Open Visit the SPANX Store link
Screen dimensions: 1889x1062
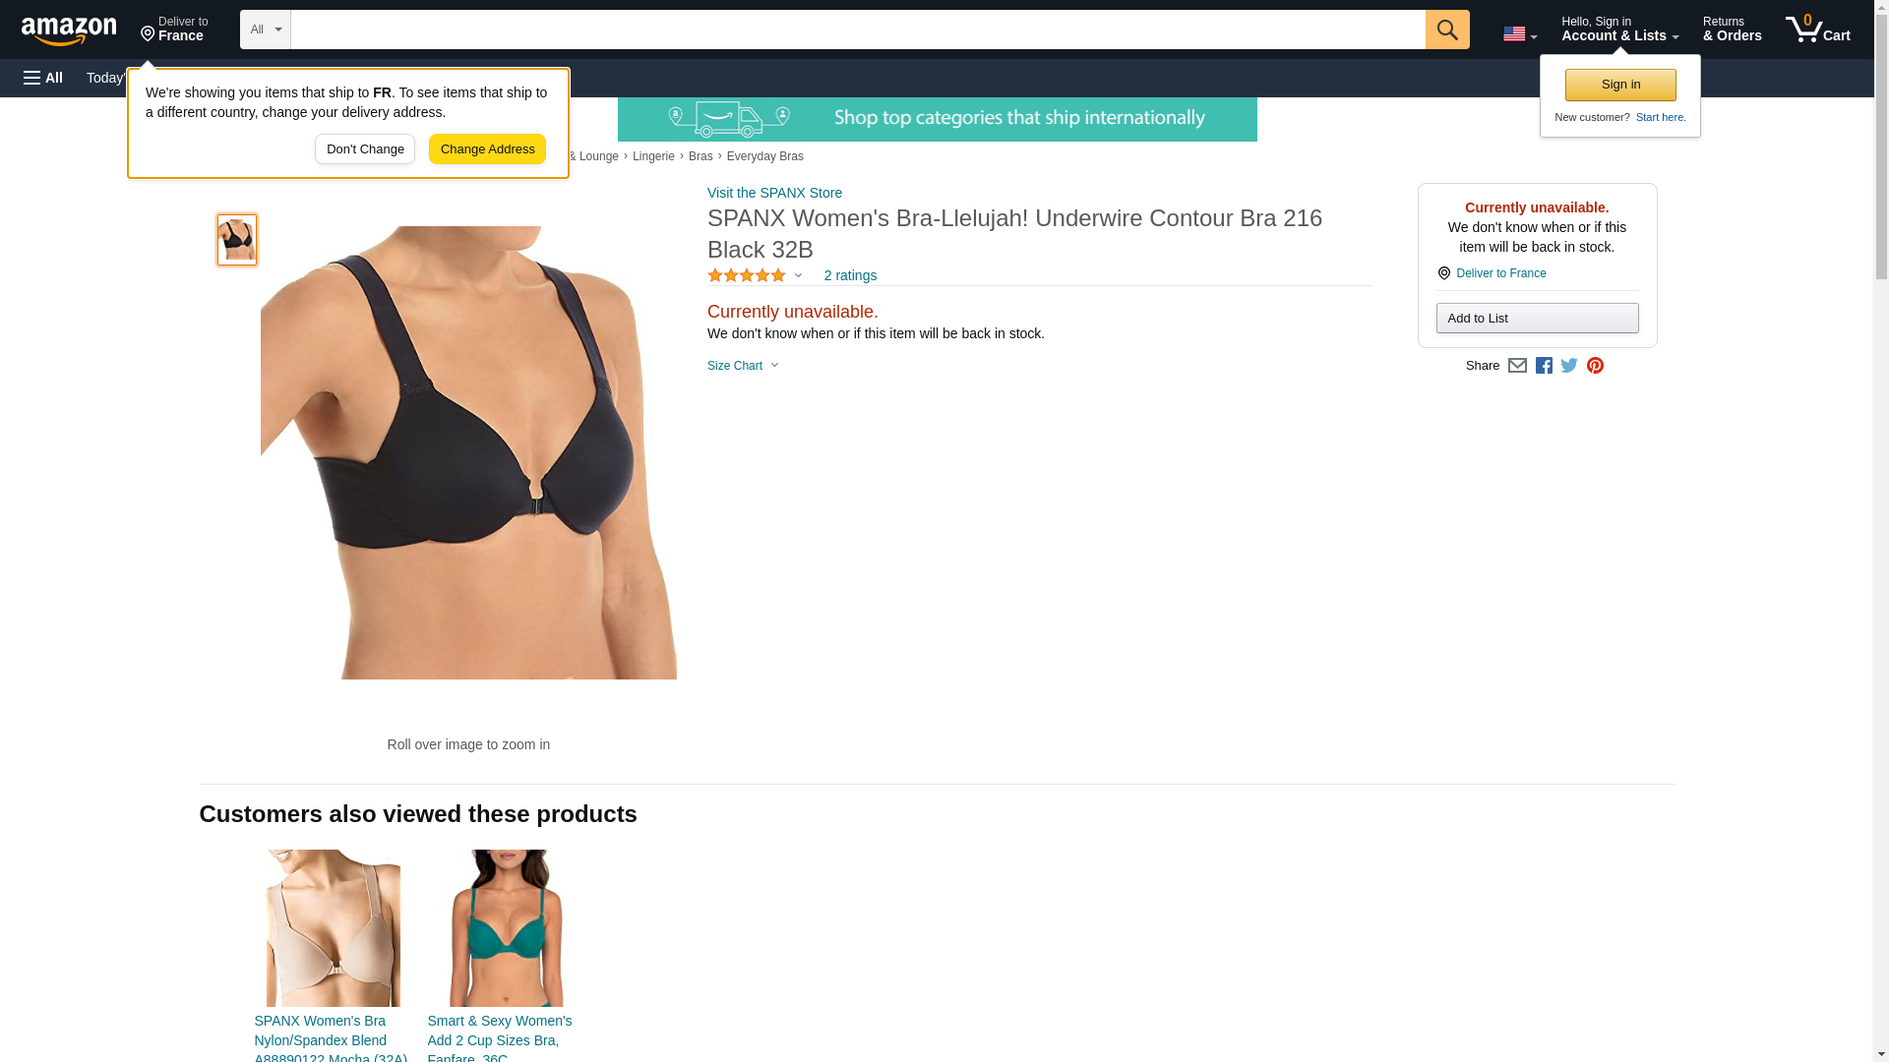tap(774, 193)
